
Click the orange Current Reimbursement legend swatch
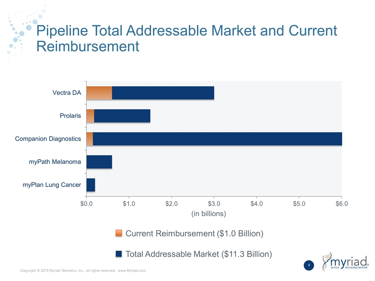click(119, 233)
